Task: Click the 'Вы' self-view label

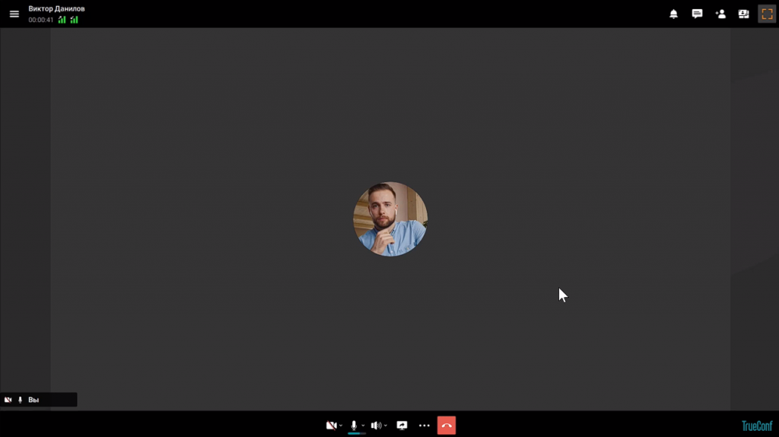Action: point(33,400)
